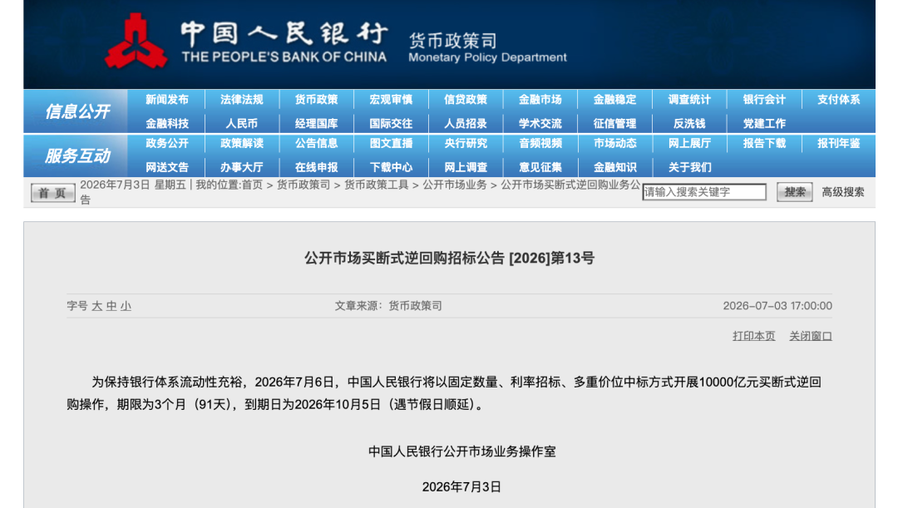Viewport: 898px width, 508px height.
Task: Click the 文章来源: 货币政策司 text
Action: [x=388, y=306]
